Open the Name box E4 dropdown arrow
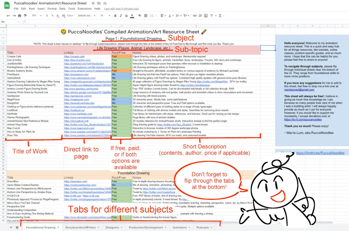Screen dimensions: 349x231 [19, 22]
